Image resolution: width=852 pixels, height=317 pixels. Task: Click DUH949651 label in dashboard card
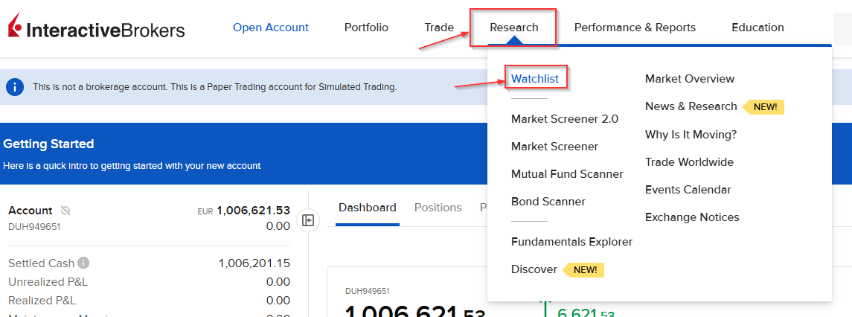point(368,291)
